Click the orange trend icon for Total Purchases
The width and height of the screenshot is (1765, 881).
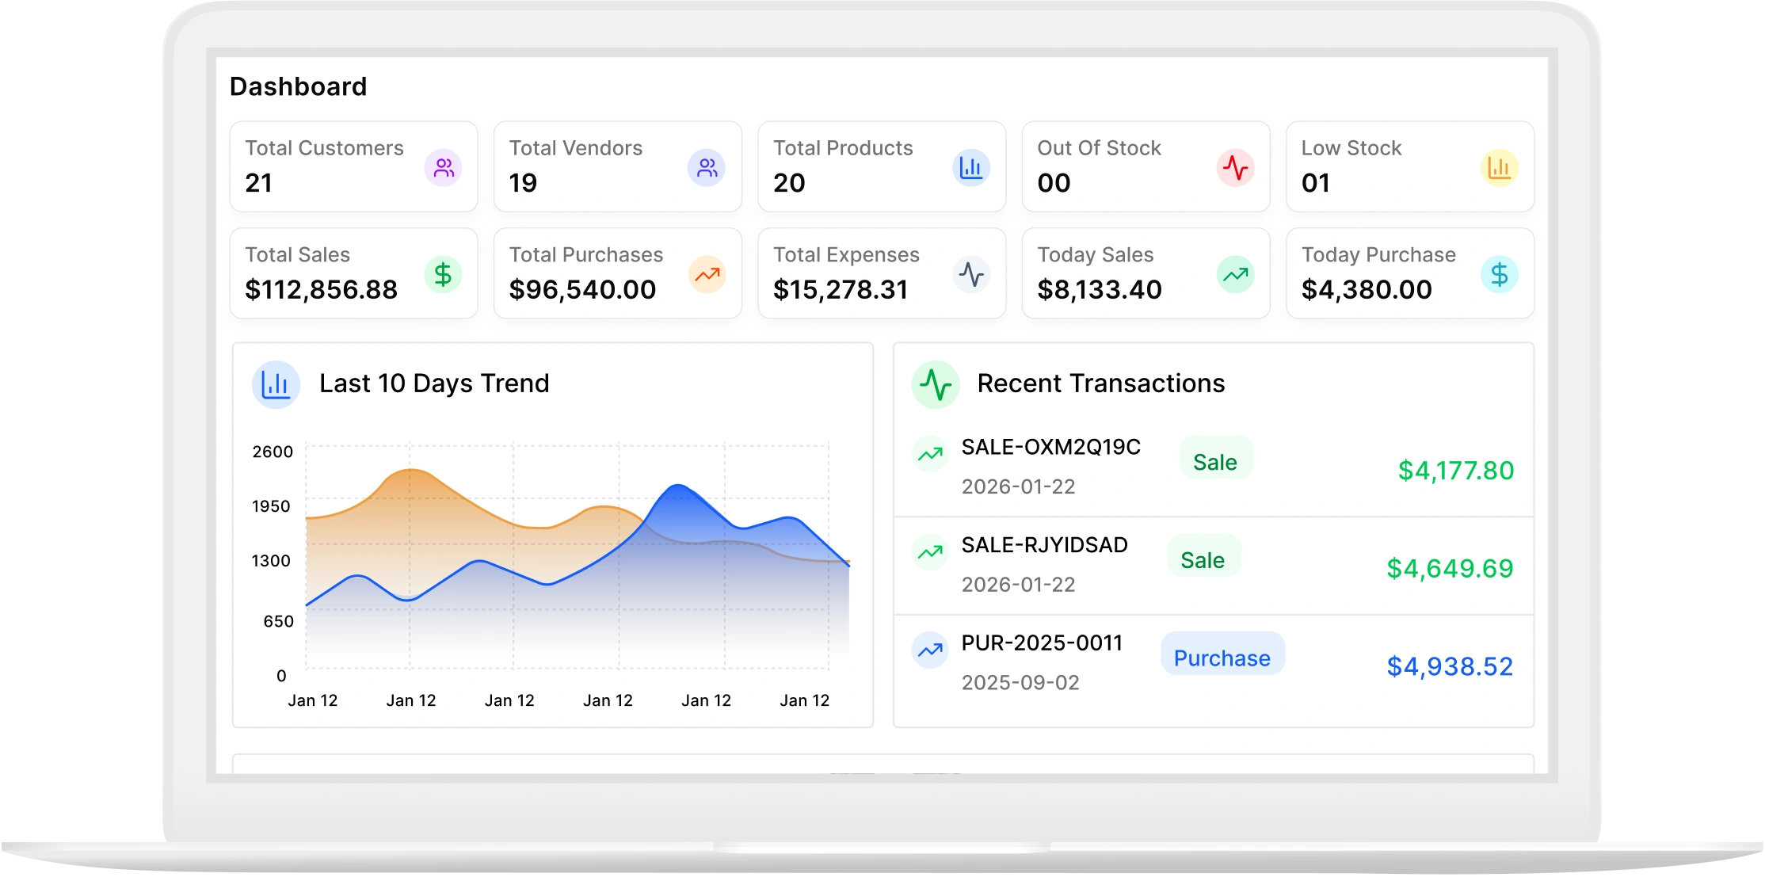(x=707, y=275)
